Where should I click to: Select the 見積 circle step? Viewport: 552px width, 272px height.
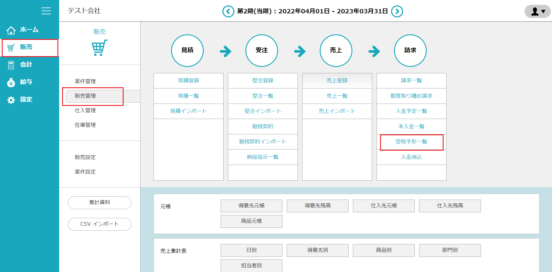[187, 50]
